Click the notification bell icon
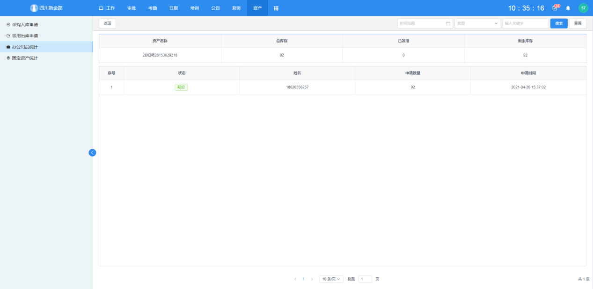The image size is (593, 289). pyautogui.click(x=568, y=8)
